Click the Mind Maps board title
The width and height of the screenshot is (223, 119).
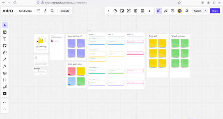click(26, 11)
